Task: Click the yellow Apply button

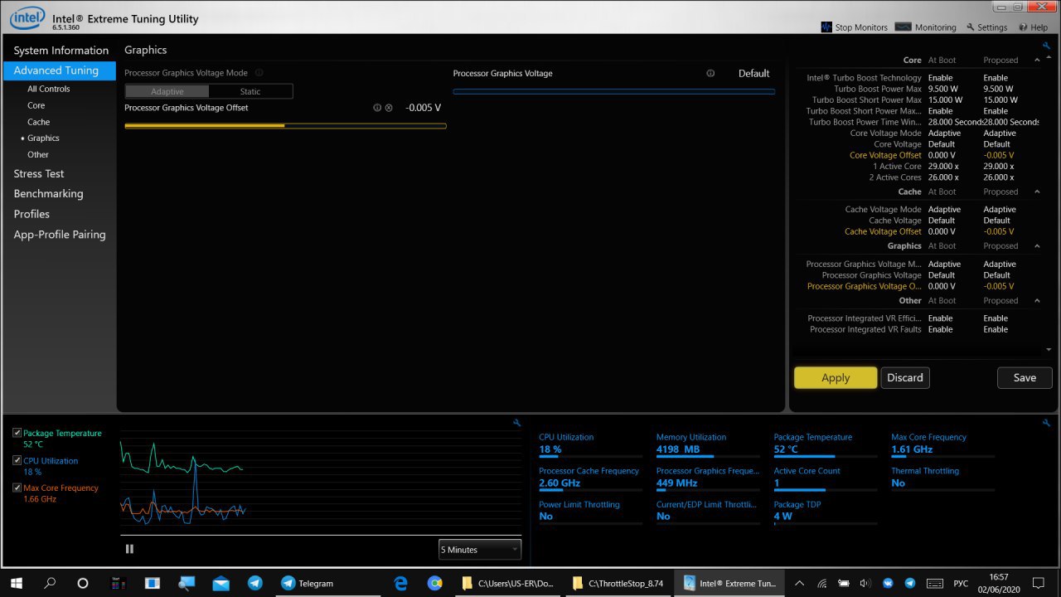Action: click(x=836, y=377)
